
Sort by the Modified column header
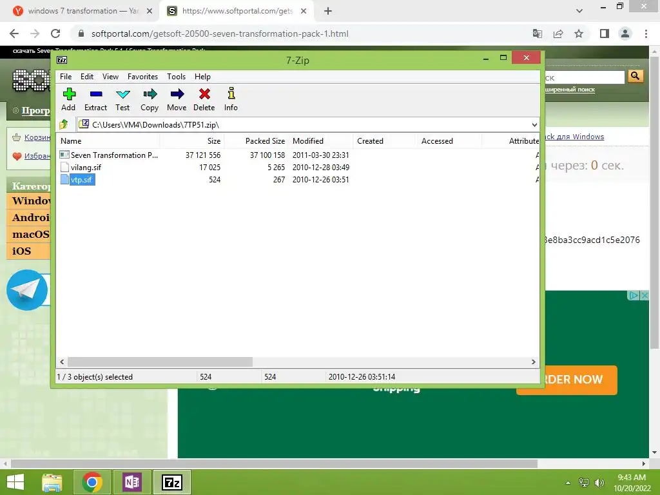pyautogui.click(x=321, y=141)
